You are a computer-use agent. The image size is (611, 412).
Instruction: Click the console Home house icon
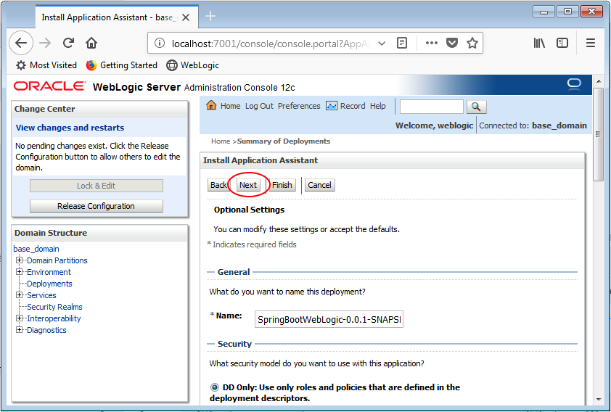(211, 105)
